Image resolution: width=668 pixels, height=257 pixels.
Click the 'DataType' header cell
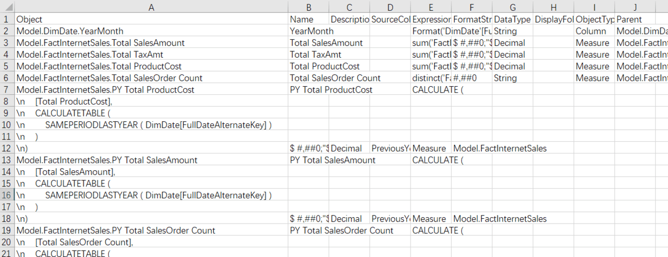[x=512, y=19]
